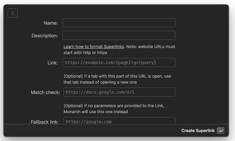
Task: Click the Description: label
Action: (44, 36)
